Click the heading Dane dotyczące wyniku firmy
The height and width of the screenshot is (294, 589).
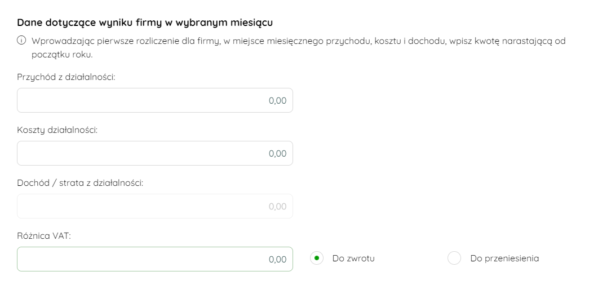click(145, 23)
